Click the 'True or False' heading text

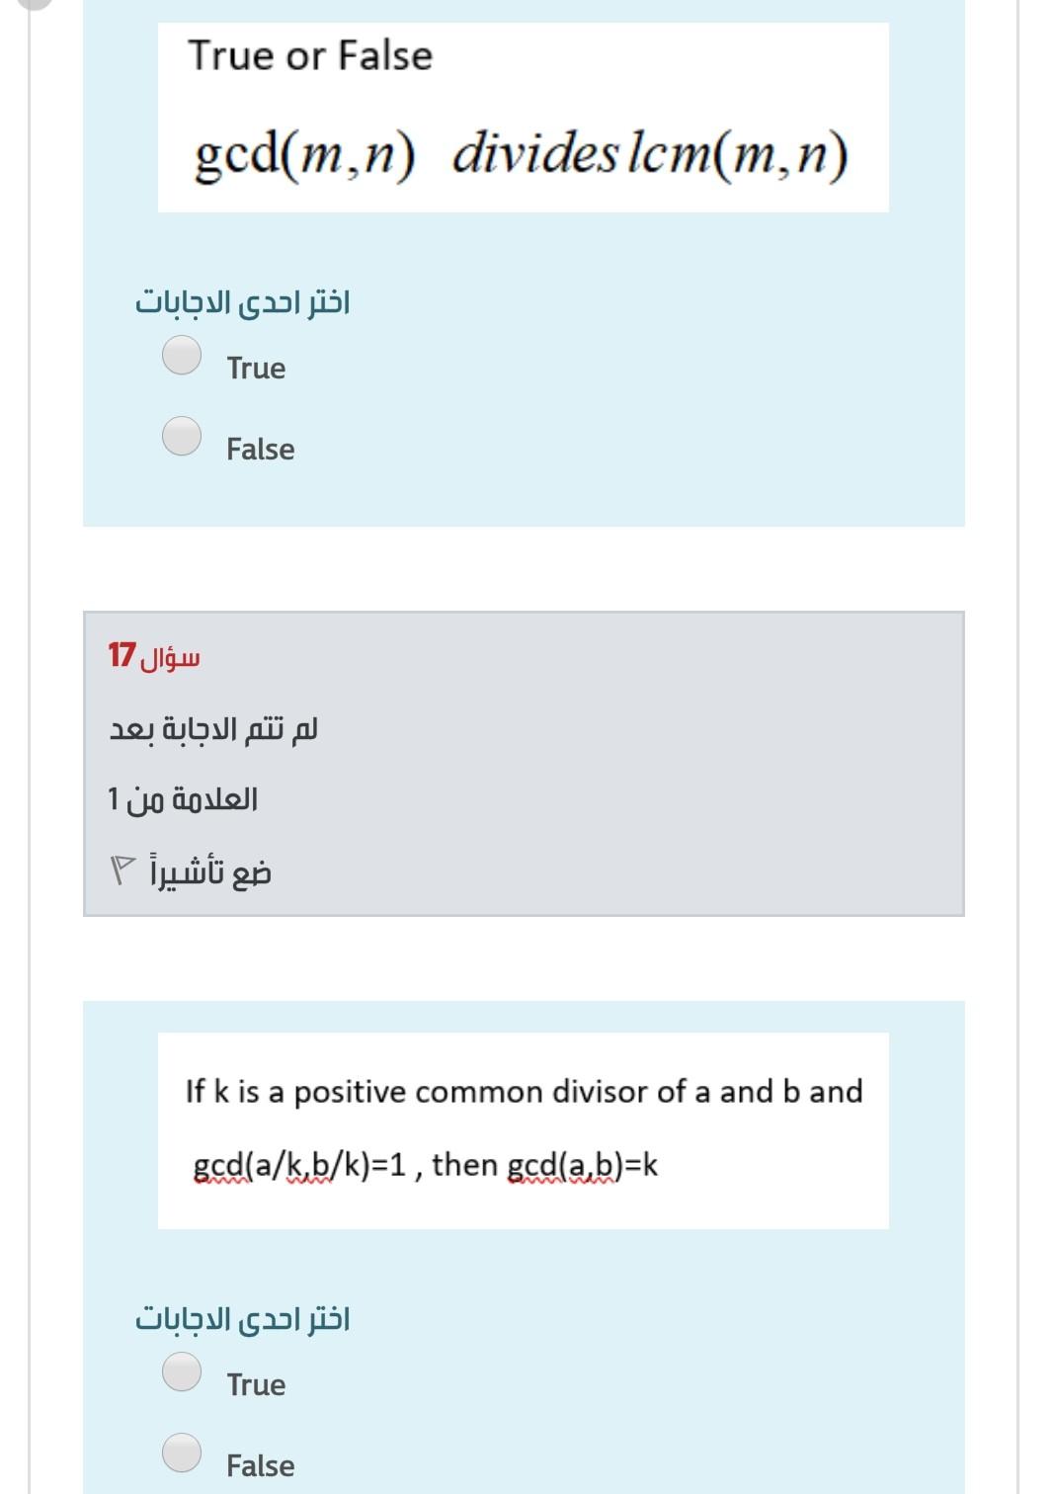pos(309,55)
